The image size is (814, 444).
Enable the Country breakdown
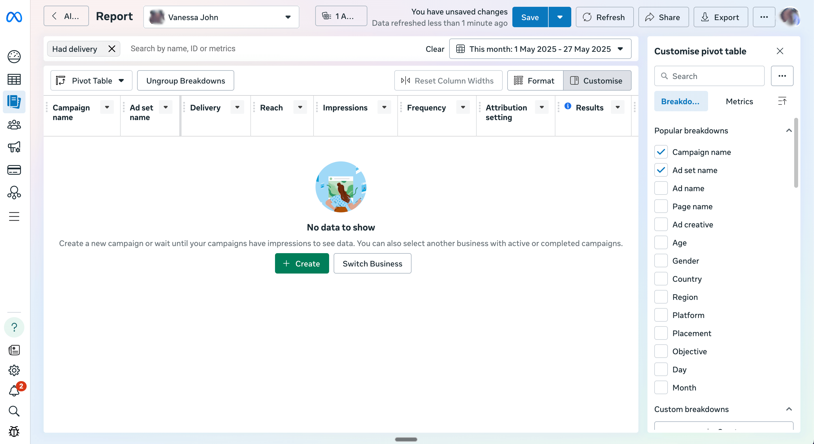[x=661, y=279]
